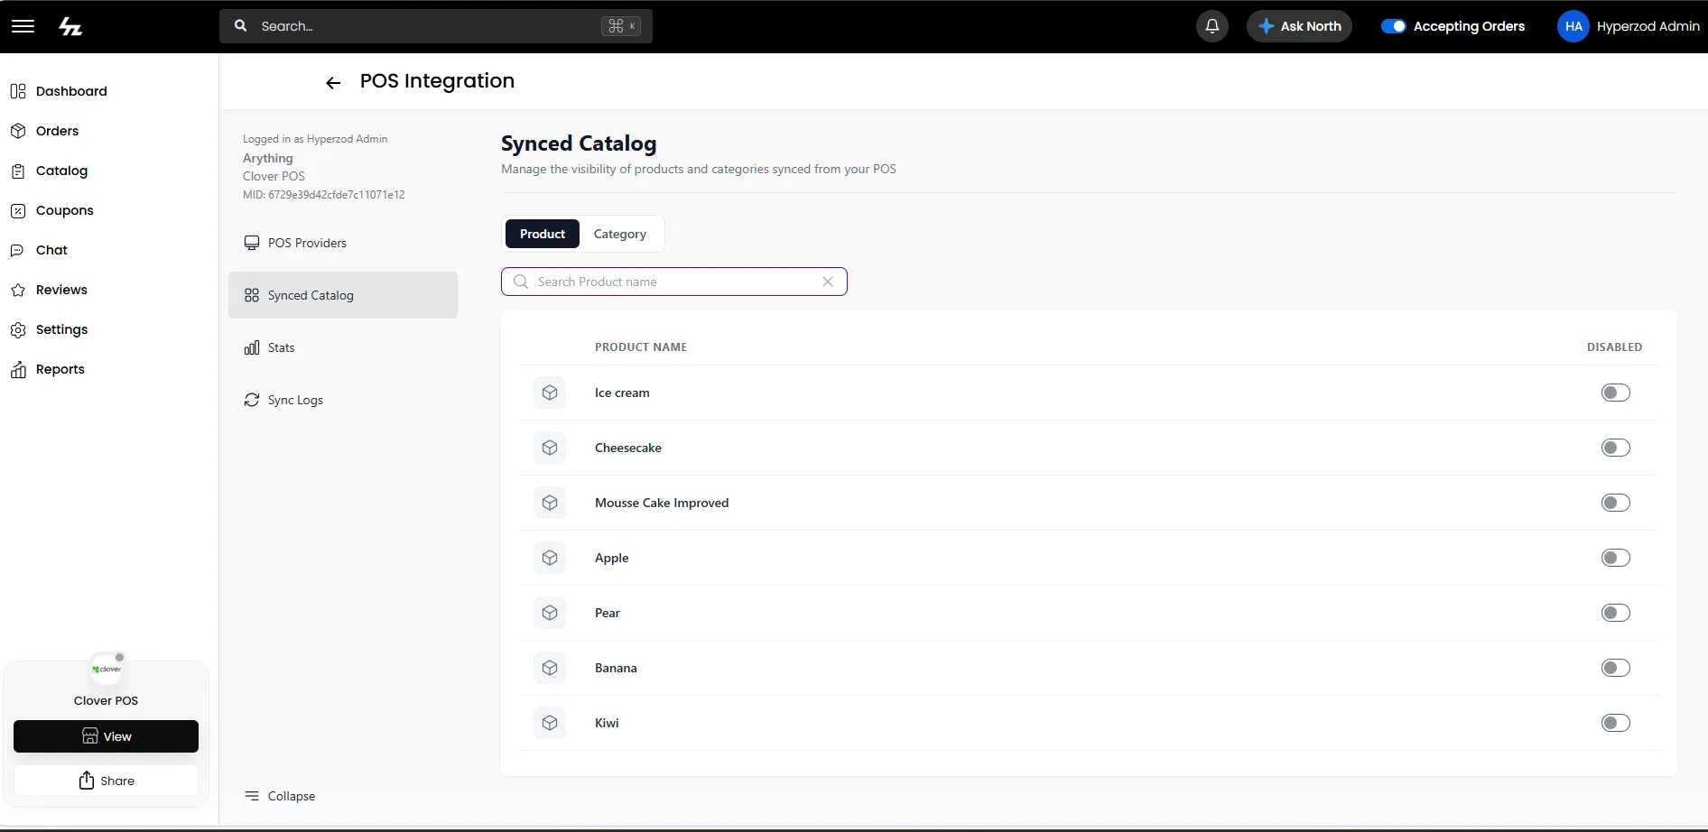
Task: Click the HA user avatar
Action: [1573, 26]
